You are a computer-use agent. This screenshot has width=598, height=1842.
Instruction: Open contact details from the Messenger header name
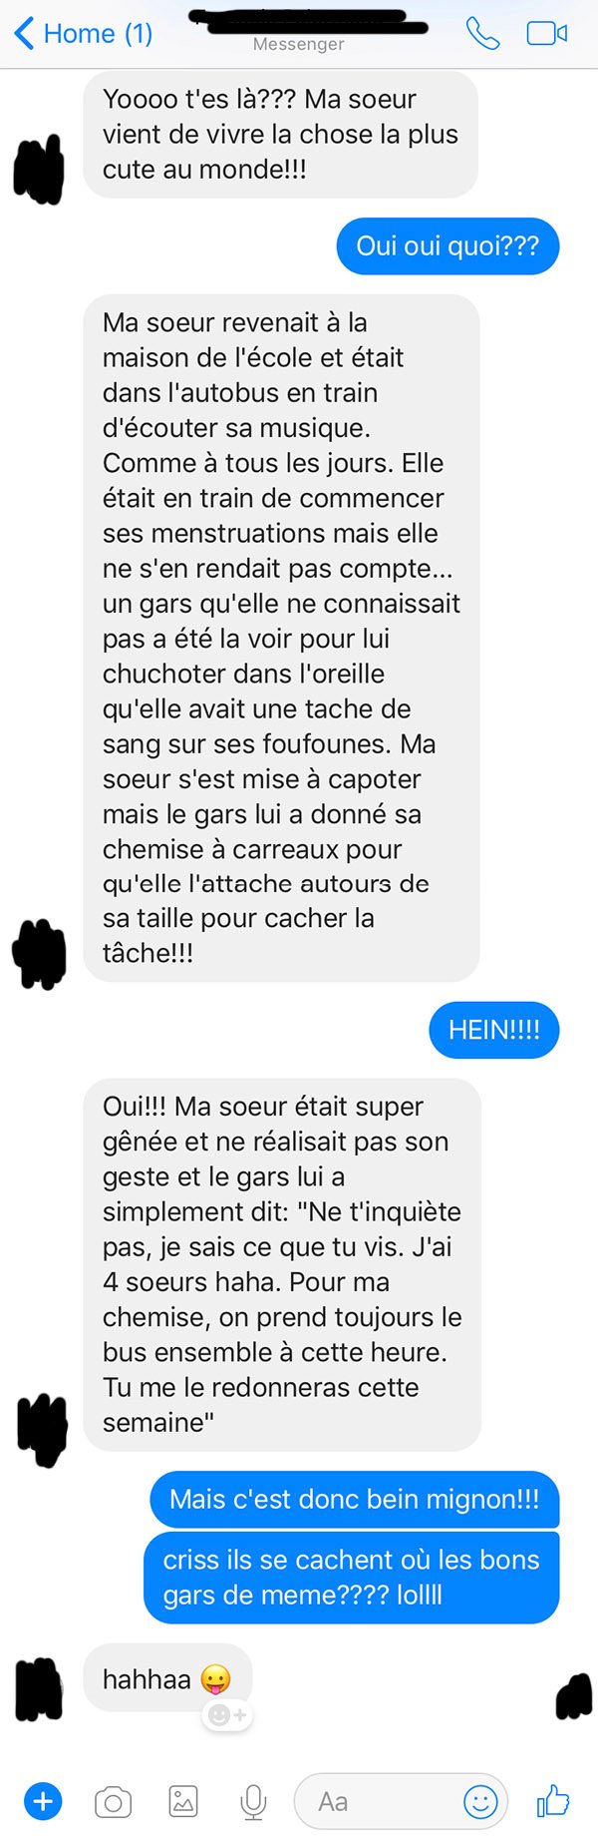(x=299, y=30)
